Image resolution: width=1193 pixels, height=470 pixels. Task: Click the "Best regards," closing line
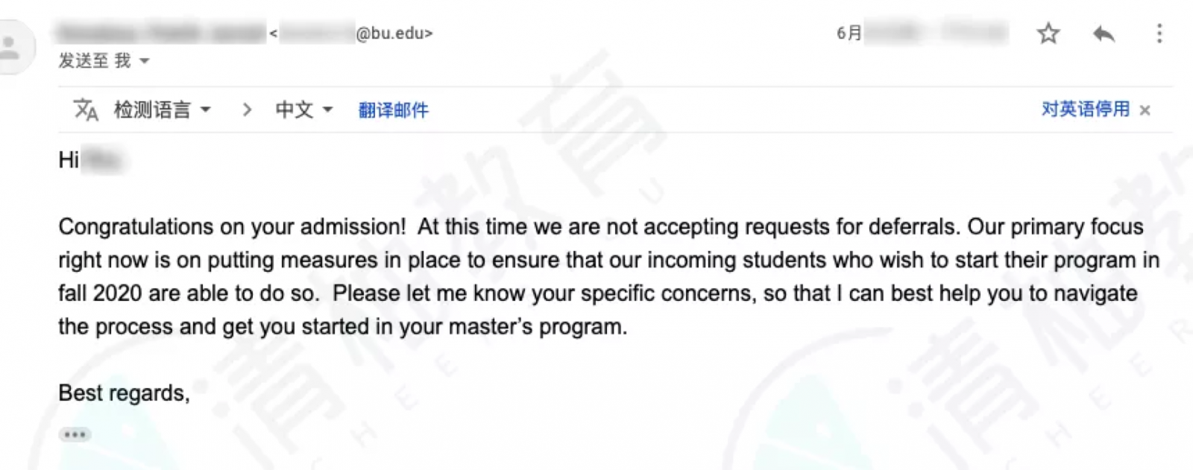tap(124, 393)
